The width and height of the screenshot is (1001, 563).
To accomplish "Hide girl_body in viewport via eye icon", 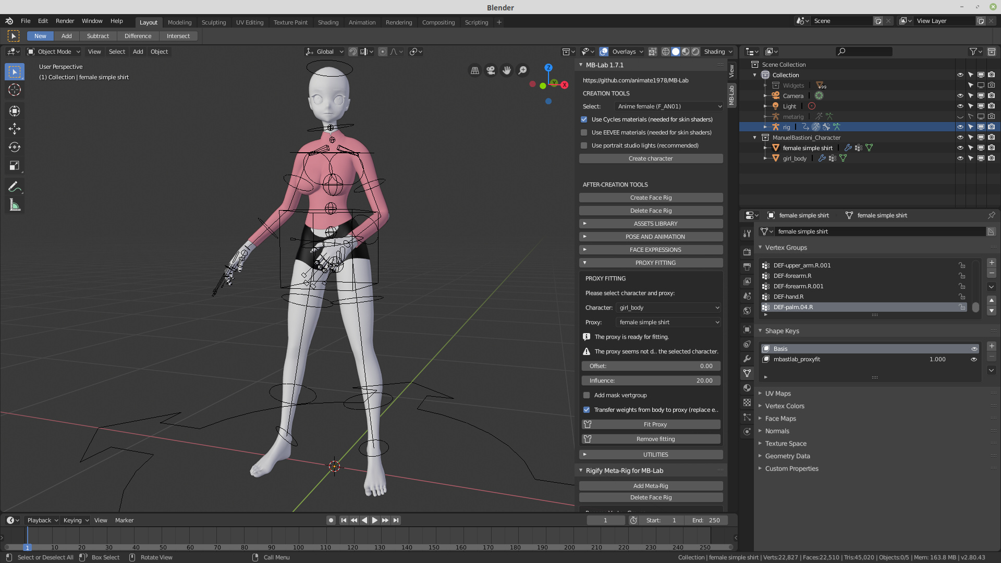I will point(960,158).
